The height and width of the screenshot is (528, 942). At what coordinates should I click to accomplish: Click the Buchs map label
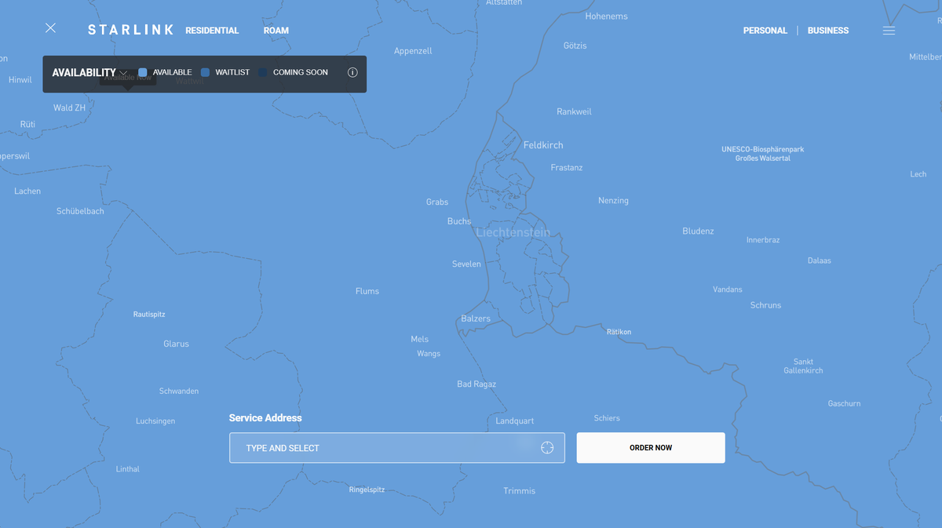click(459, 221)
